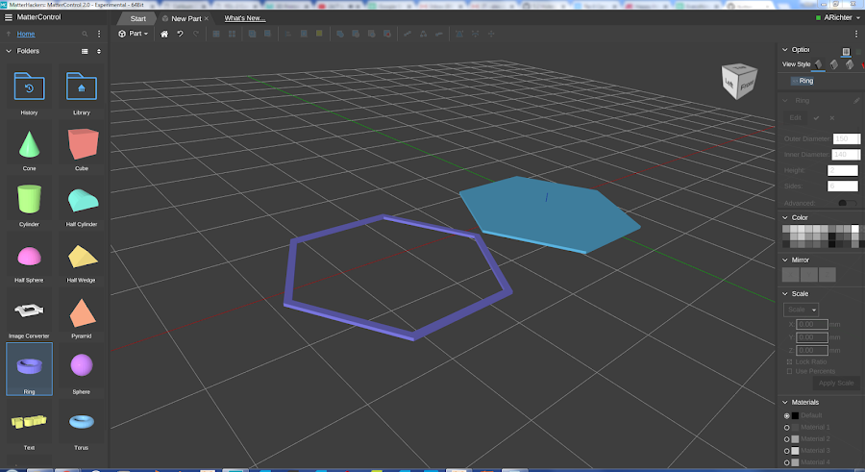Screen dimensions: 865x472
Task: Add a Pyramid primitive
Action: 82,313
